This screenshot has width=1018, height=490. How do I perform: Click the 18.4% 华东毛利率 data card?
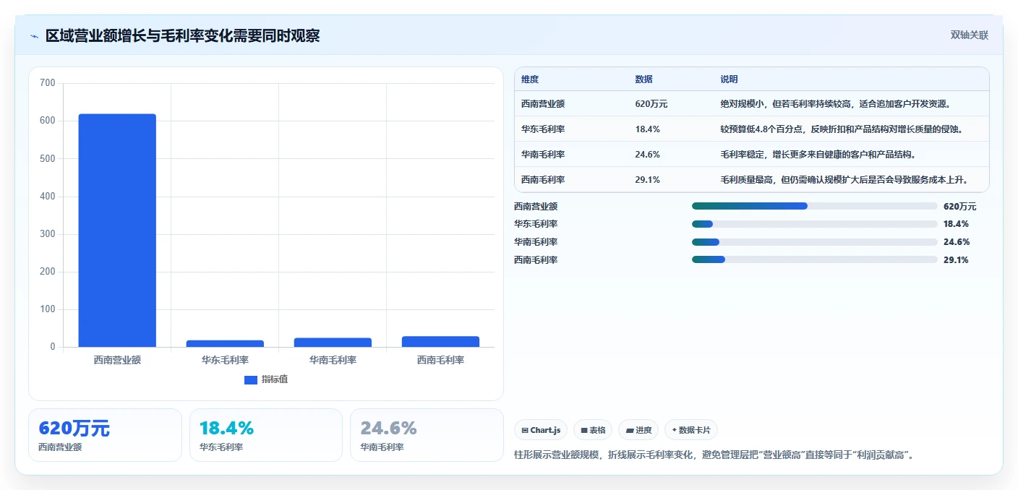point(265,435)
